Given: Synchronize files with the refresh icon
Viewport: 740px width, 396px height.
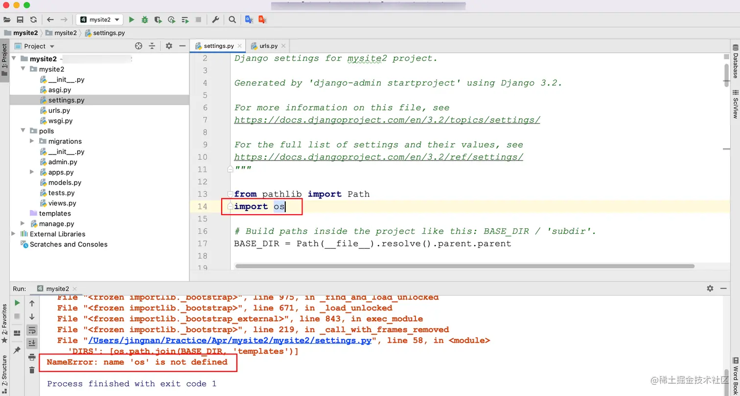Looking at the screenshot, I should [33, 20].
